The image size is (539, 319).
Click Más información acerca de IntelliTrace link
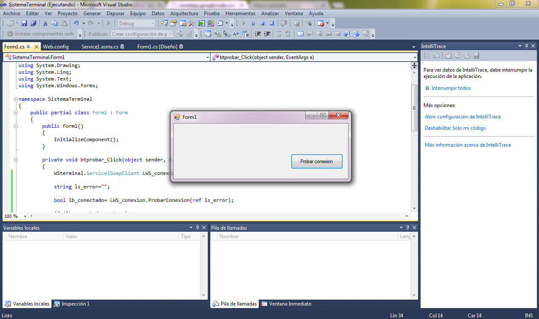[x=468, y=145]
